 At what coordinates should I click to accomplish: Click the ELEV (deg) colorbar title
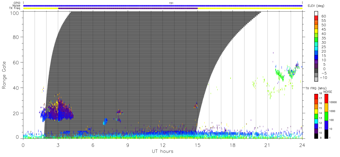click(316, 6)
